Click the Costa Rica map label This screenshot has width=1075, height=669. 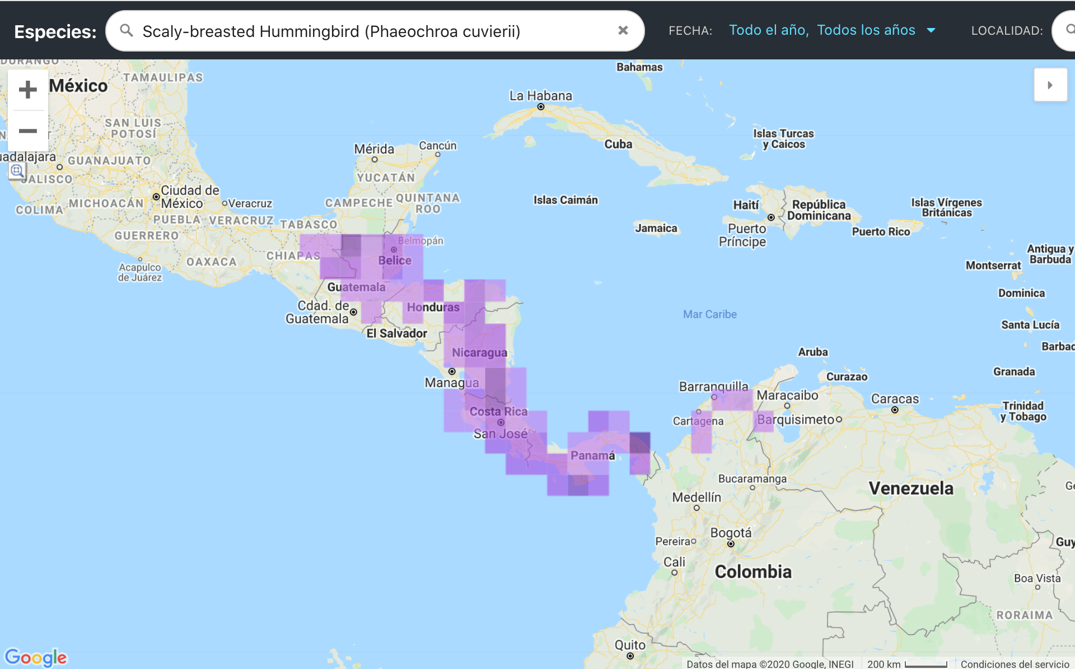(498, 411)
